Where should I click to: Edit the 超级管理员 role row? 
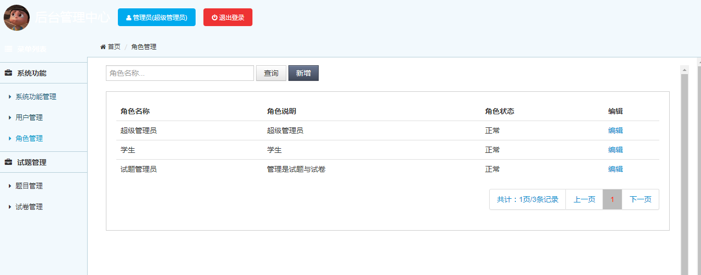(615, 130)
